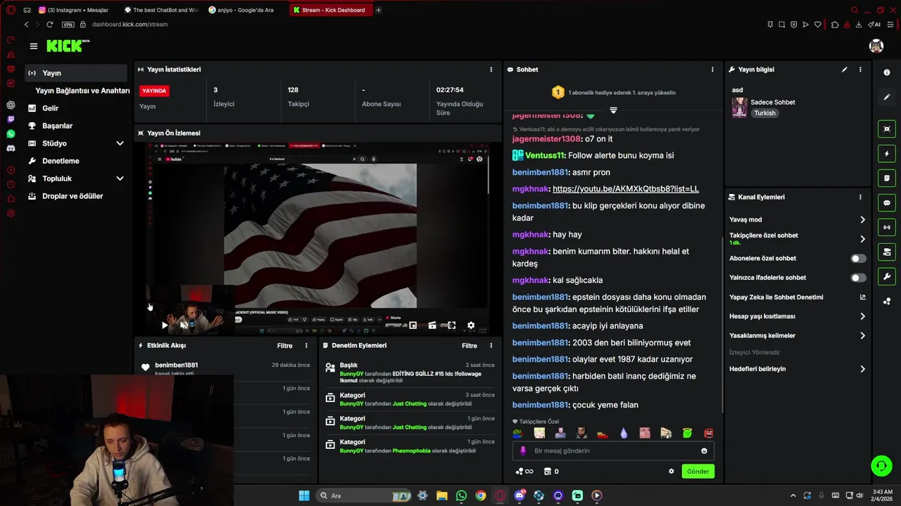Open Filtre in Etkinlik Akışı
Viewport: 901px width, 506px height.
tap(284, 346)
